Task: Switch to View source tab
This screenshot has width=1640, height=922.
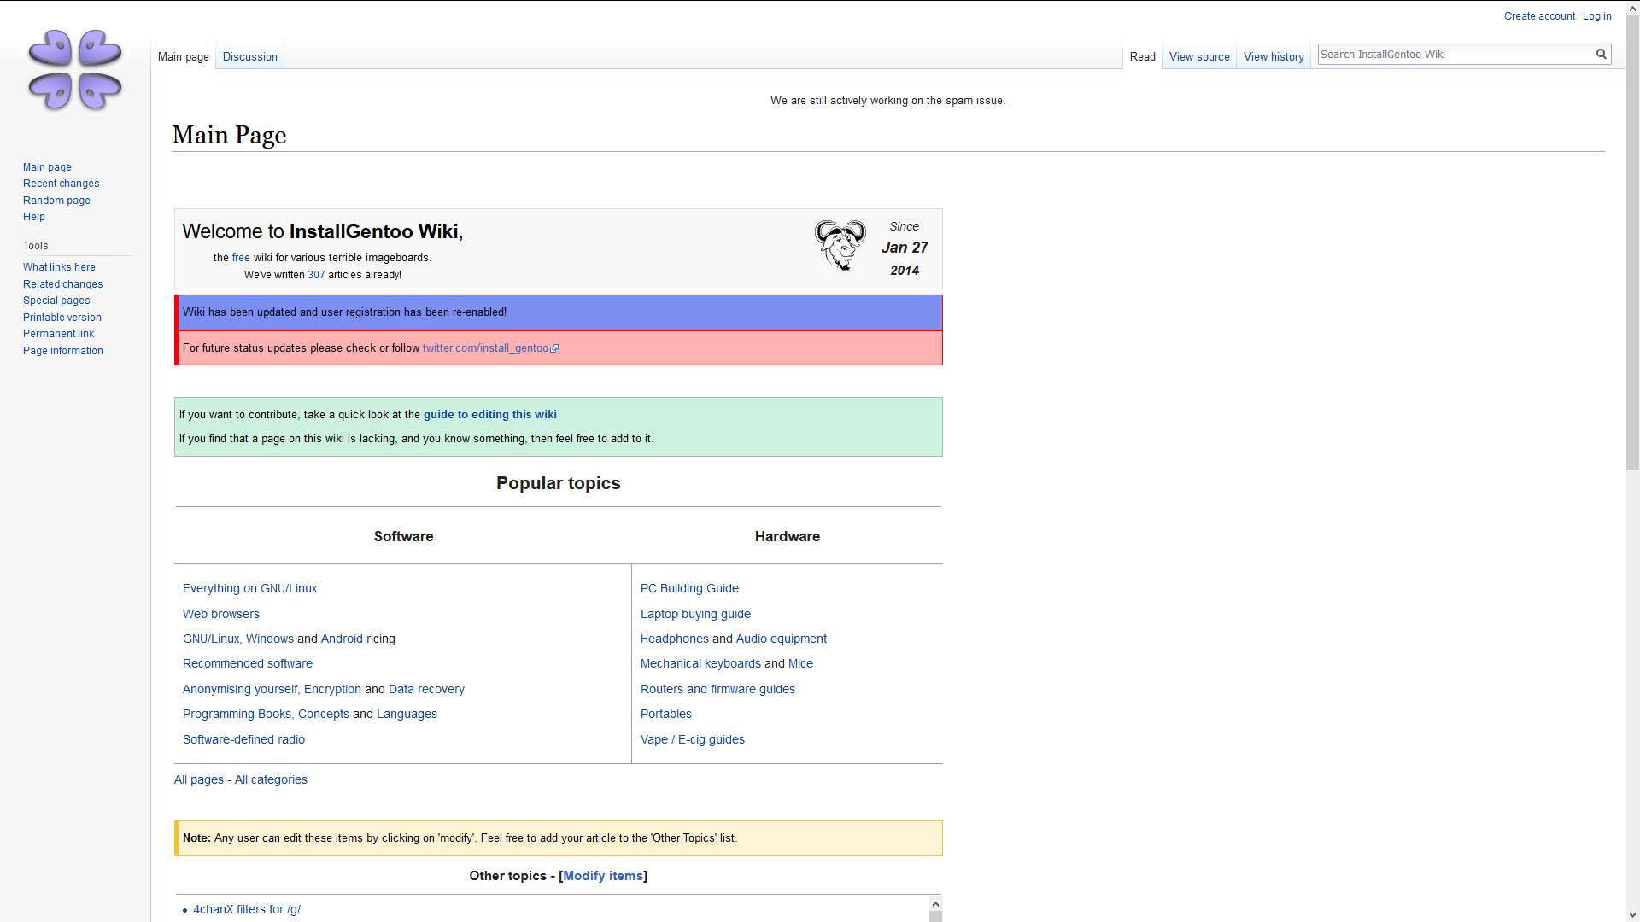Action: [1198, 57]
